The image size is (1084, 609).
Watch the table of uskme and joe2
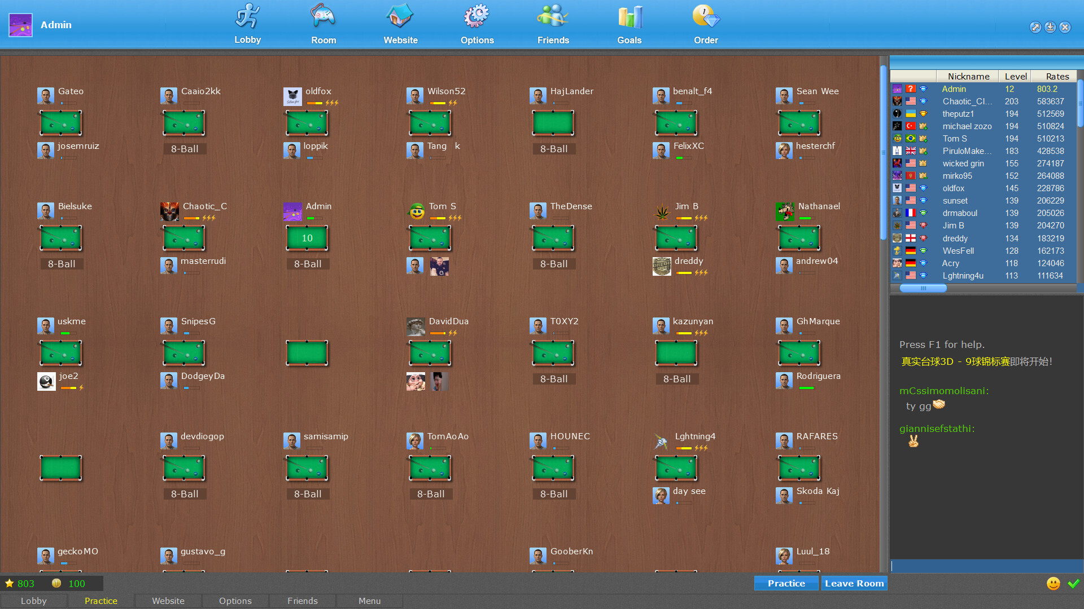point(61,353)
